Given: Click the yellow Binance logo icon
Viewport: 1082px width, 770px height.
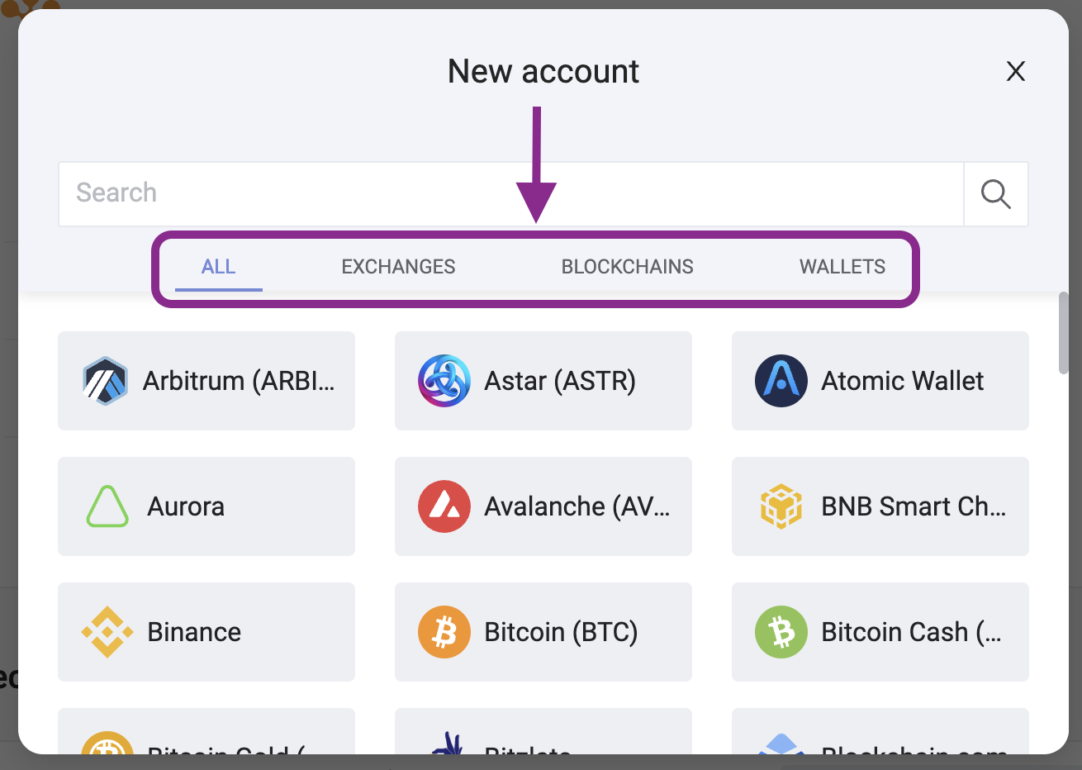Looking at the screenshot, I should point(107,632).
